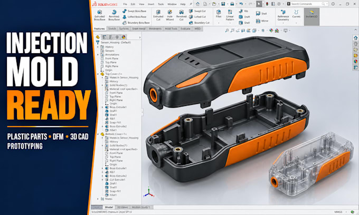Image resolution: width=359 pixels, height=215 pixels.
Task: Open Apply Scene in view toolbar
Action: coord(277,31)
